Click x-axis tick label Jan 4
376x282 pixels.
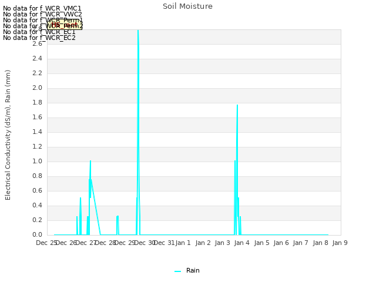[241, 243]
